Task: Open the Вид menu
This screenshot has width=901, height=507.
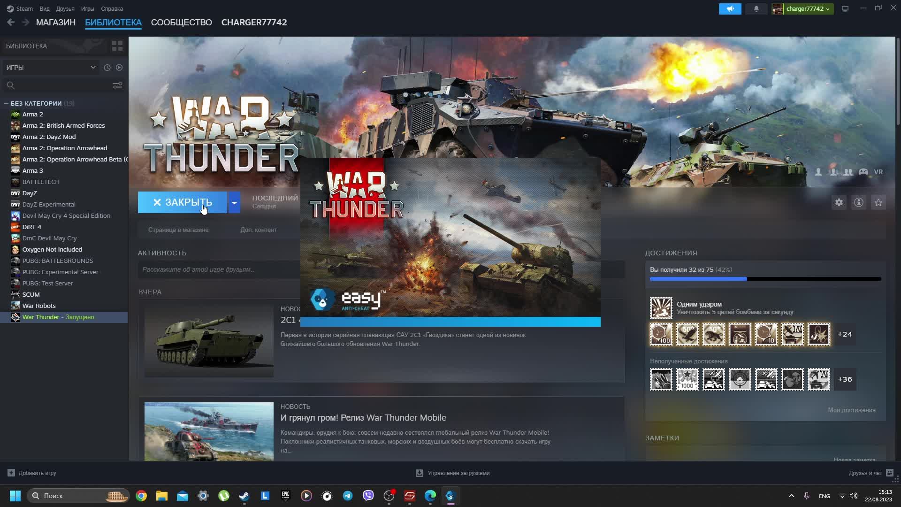Action: pyautogui.click(x=44, y=9)
